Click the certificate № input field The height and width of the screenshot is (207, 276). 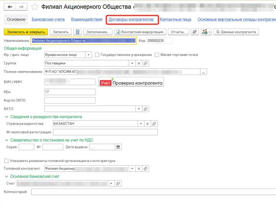(53, 147)
